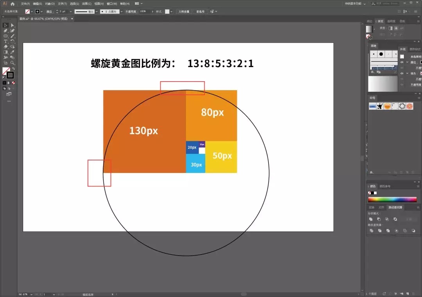422x297 pixels.
Task: Click the opacity value input field
Action: (144, 12)
